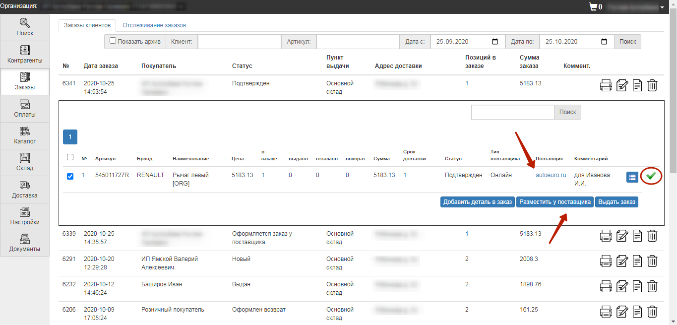The width and height of the screenshot is (677, 325).
Task: Click the green checkmark on the RENAULT item row
Action: [651, 176]
